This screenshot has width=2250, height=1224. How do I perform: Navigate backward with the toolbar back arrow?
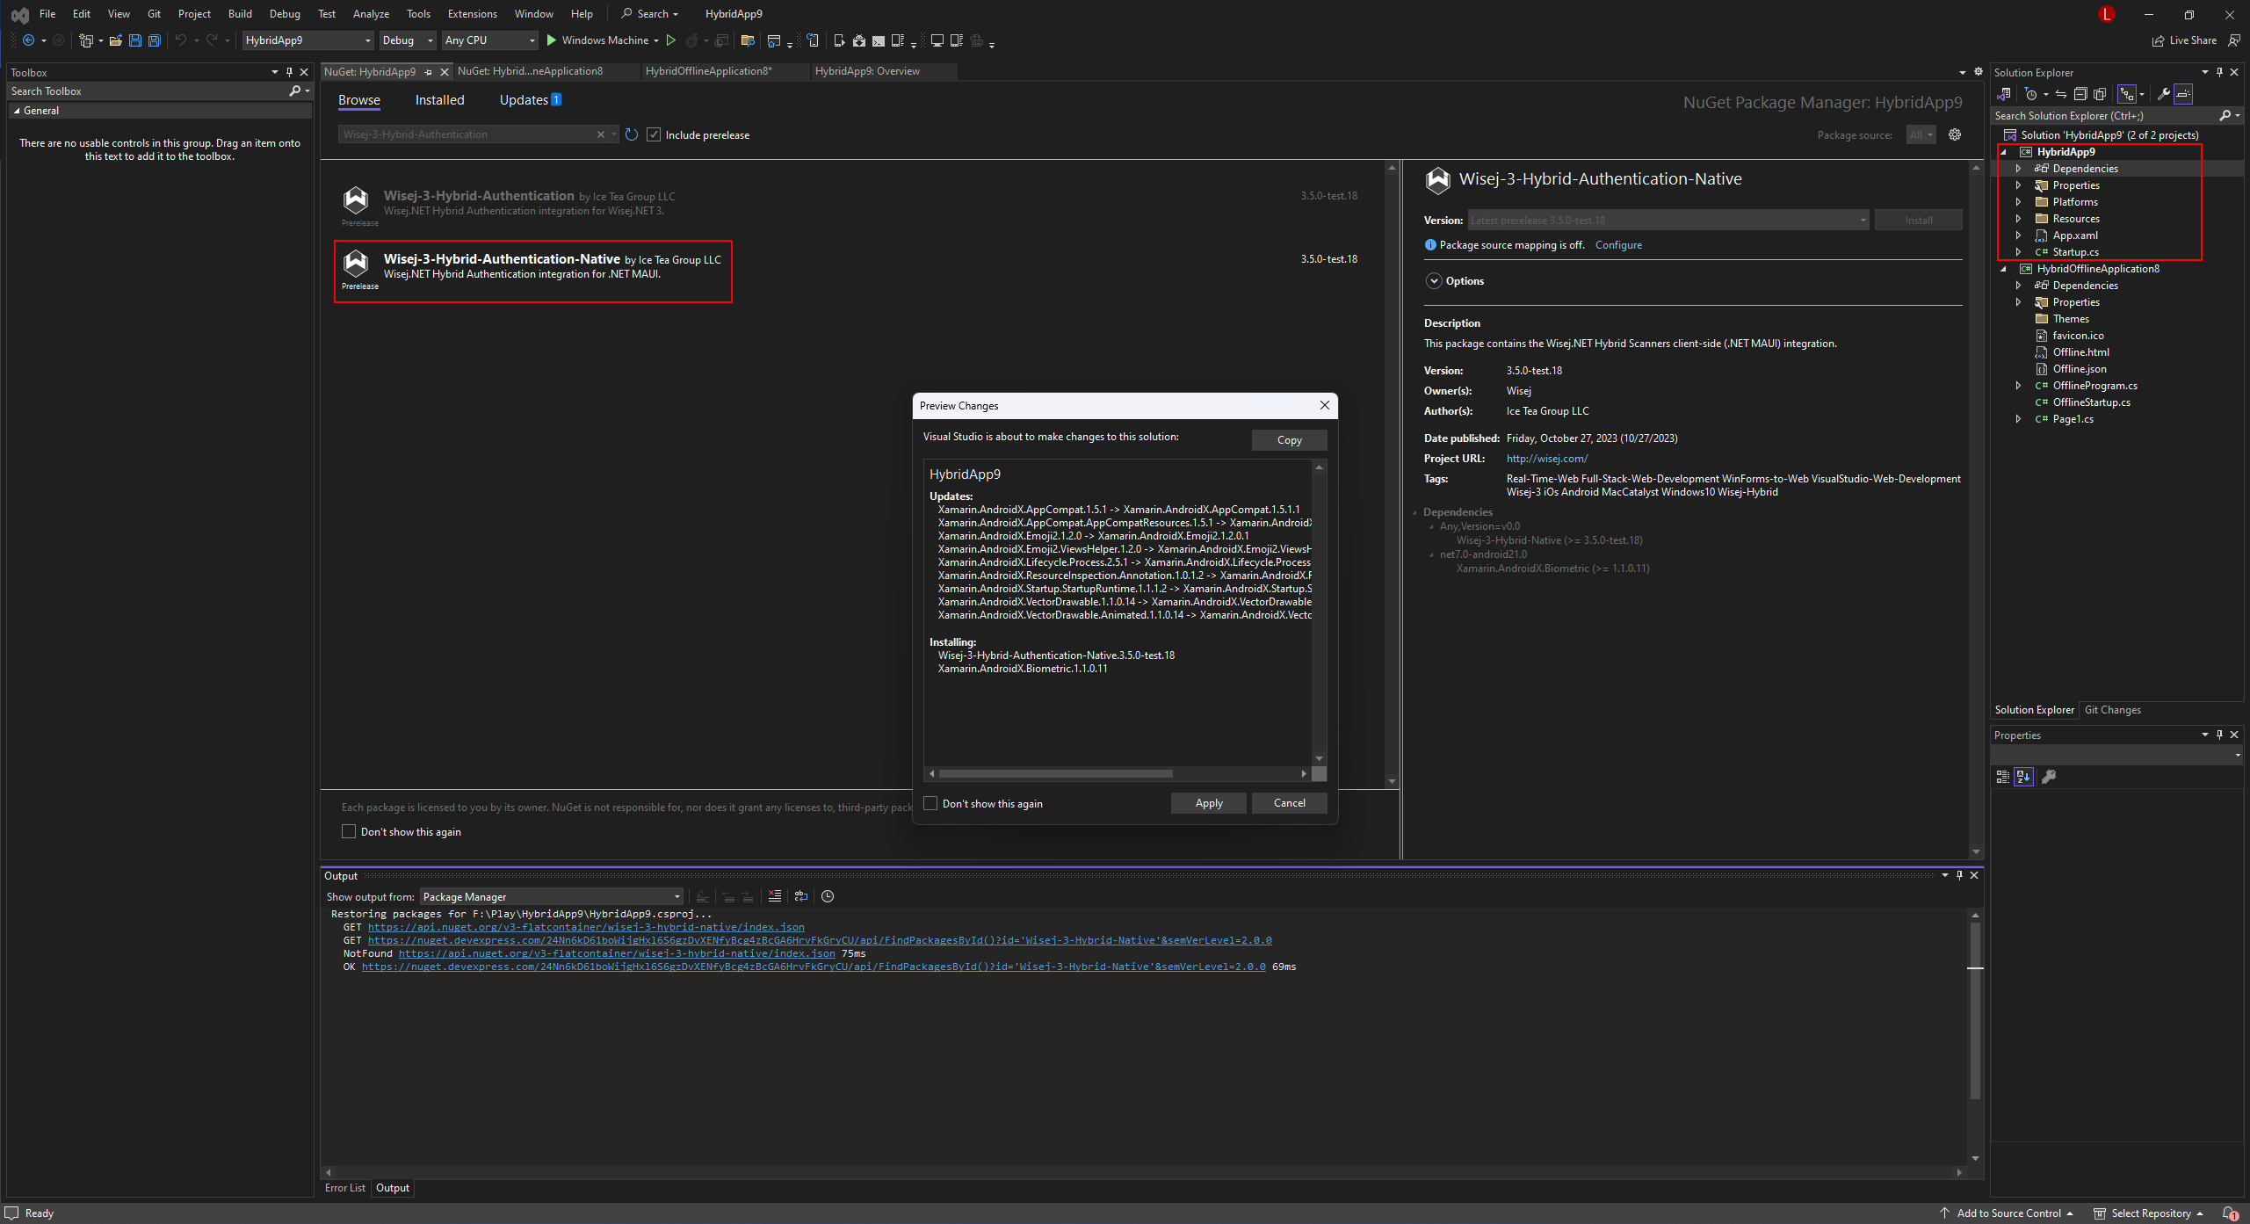pos(29,40)
